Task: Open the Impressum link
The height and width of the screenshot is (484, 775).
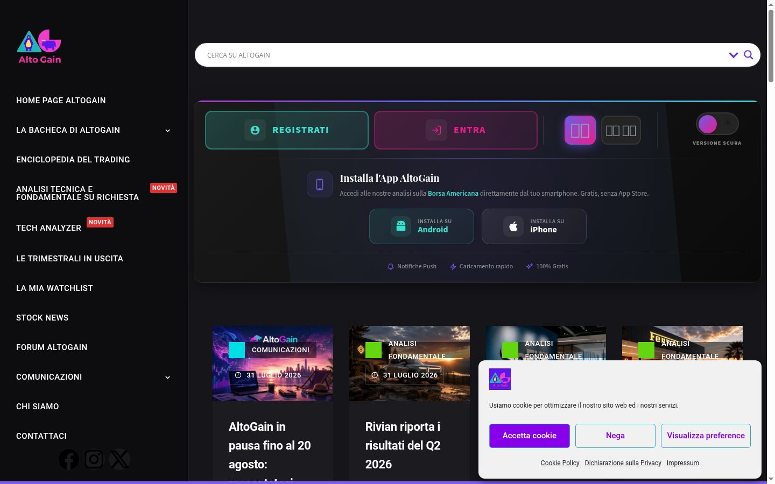Action: pos(683,463)
